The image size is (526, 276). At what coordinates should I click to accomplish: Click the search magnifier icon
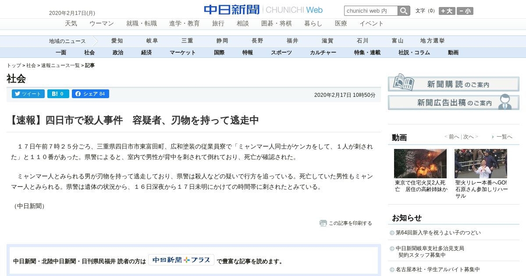[x=404, y=11]
